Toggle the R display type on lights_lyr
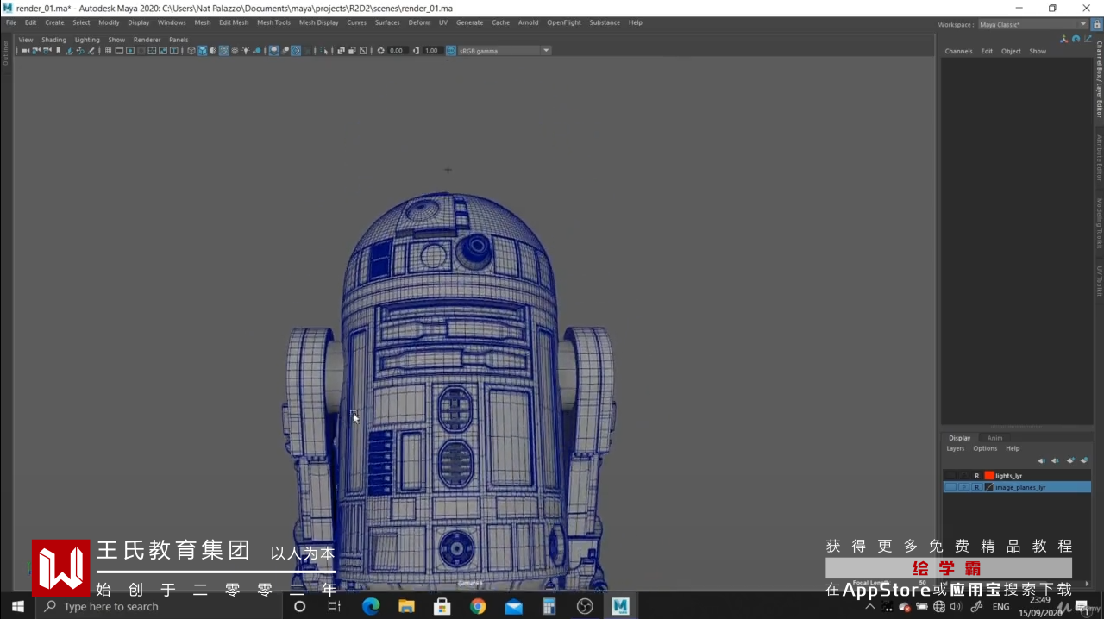Viewport: 1104px width, 619px height. 976,476
